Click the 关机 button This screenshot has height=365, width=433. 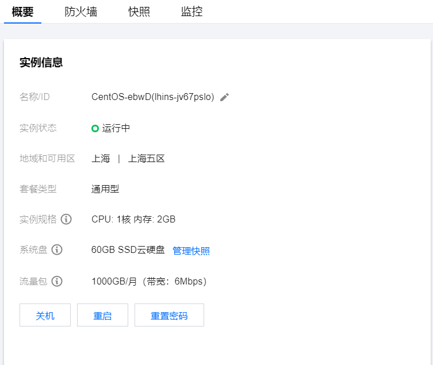pyautogui.click(x=45, y=315)
